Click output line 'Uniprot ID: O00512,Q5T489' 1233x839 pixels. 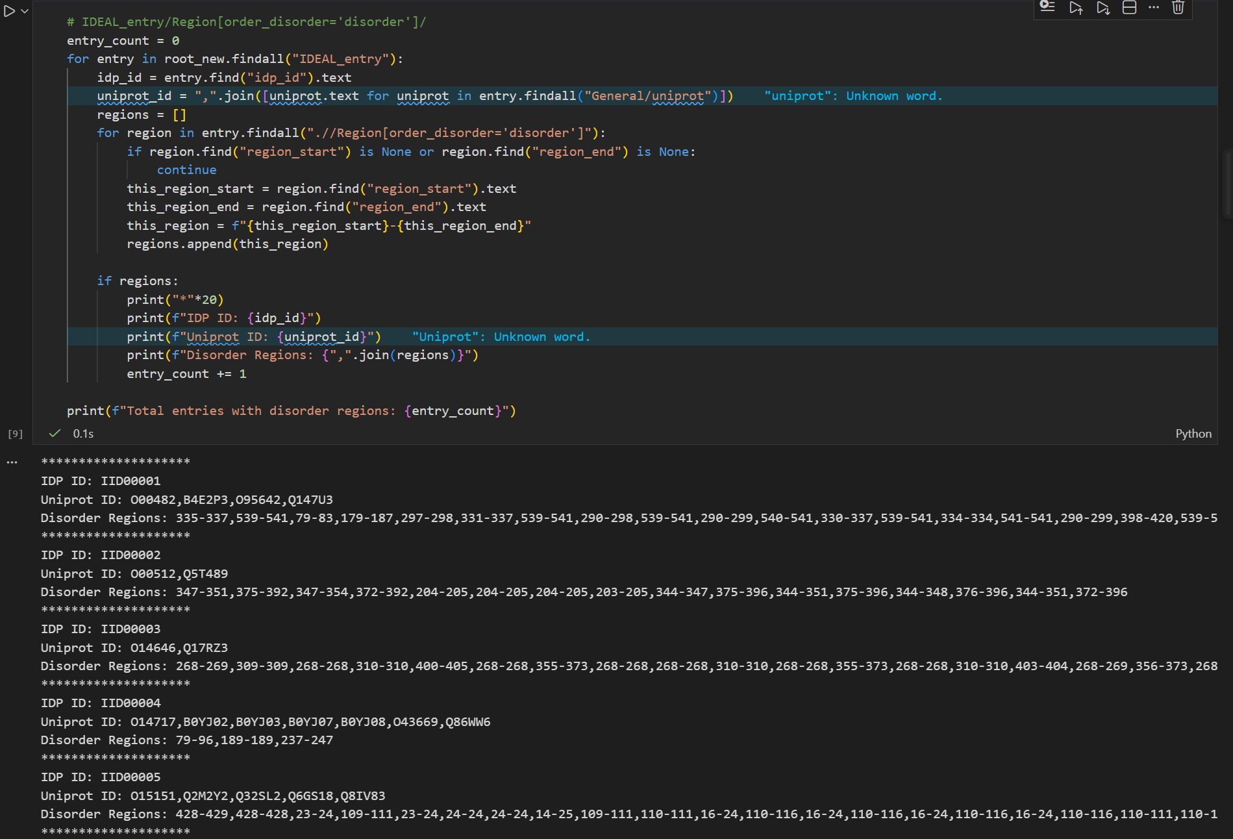pyautogui.click(x=134, y=574)
